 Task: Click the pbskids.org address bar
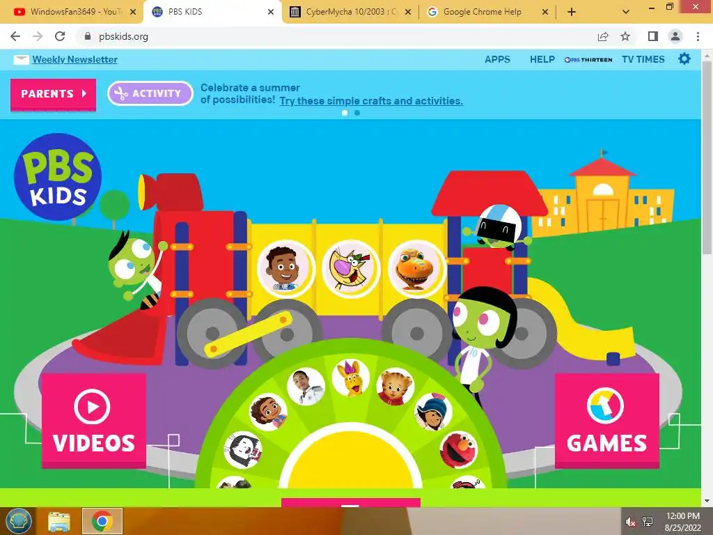pos(336,36)
